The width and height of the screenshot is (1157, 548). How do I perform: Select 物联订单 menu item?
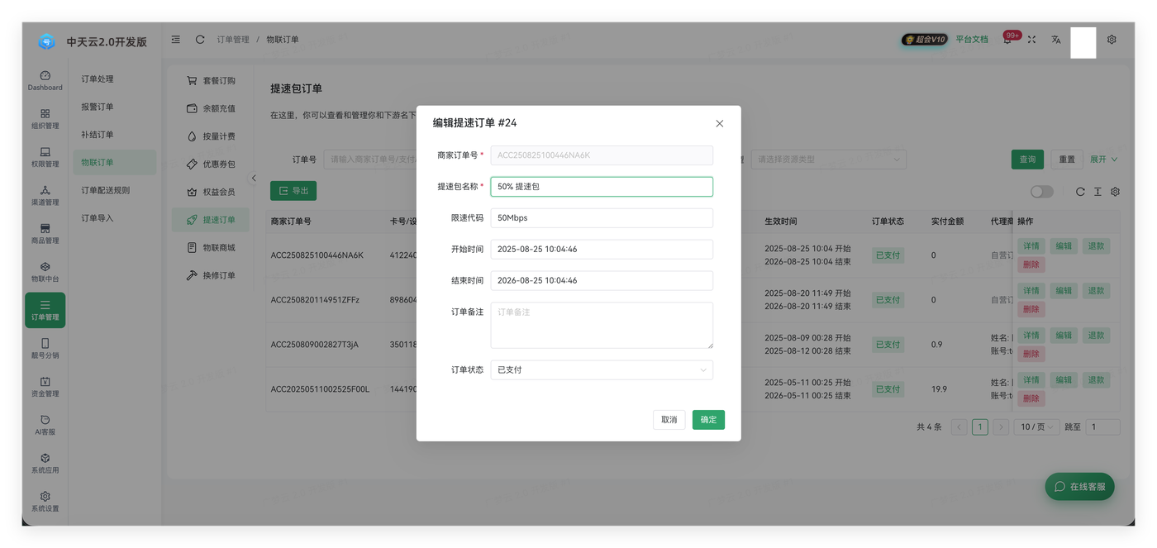click(114, 163)
